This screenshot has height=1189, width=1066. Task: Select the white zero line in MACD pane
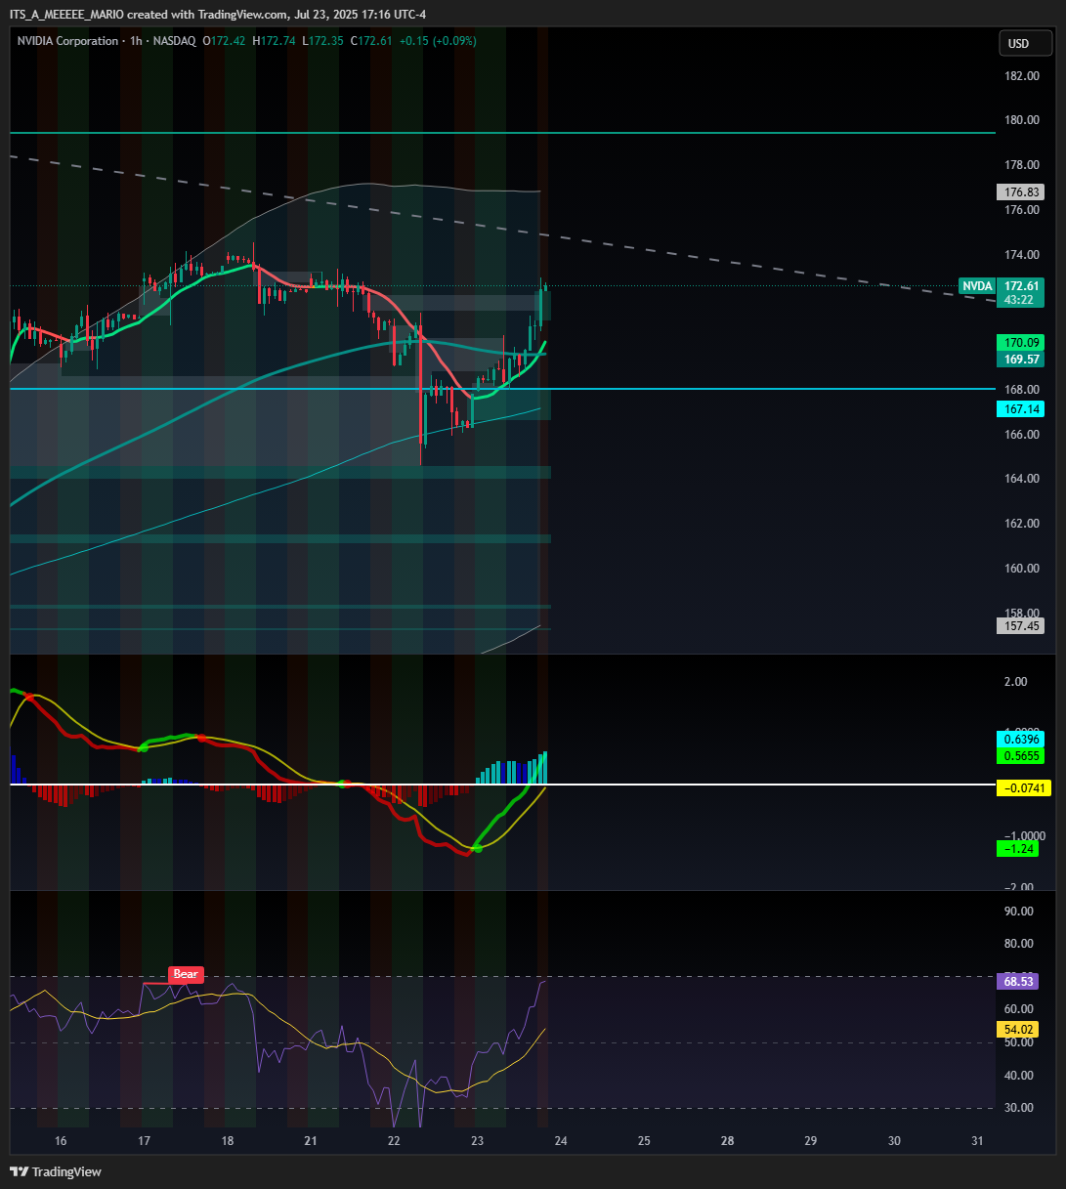(502, 785)
